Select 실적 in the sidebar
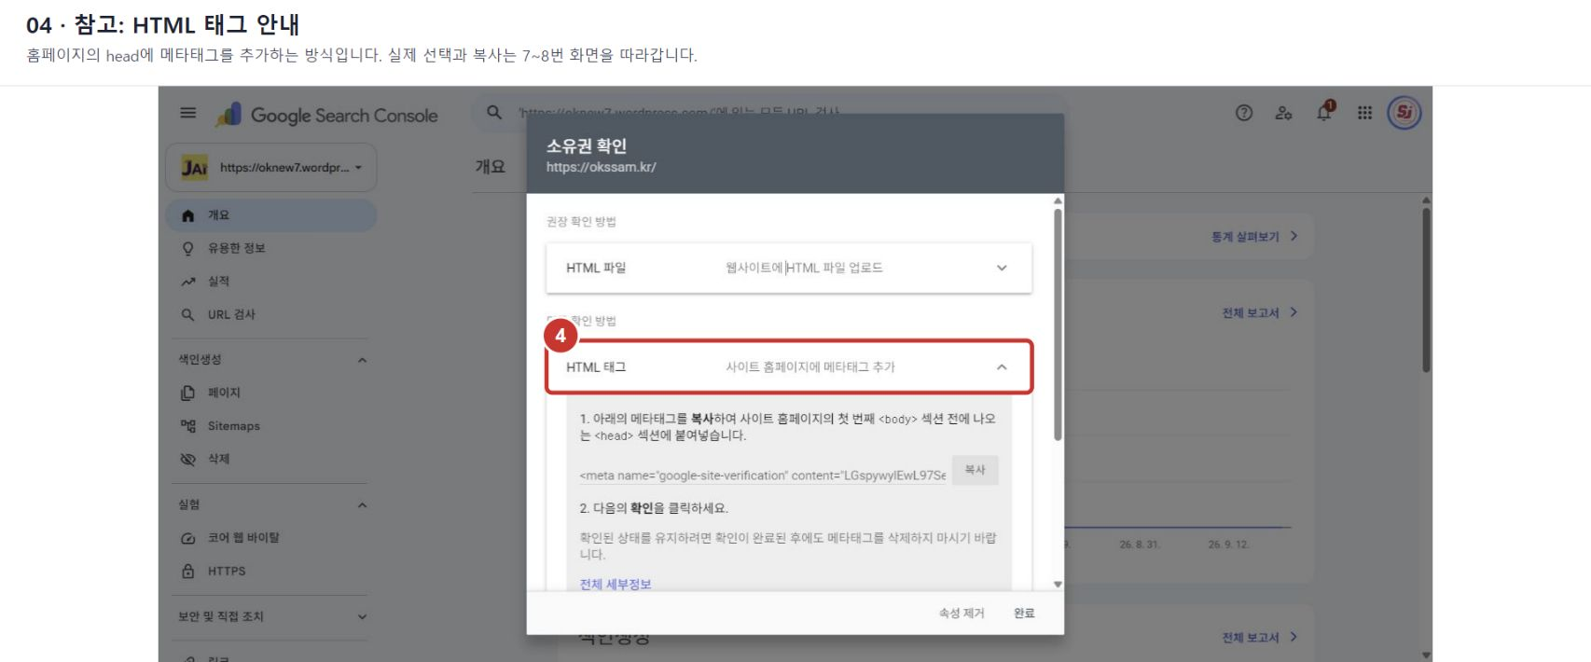Screen dimensions: 1591x662 271,282
